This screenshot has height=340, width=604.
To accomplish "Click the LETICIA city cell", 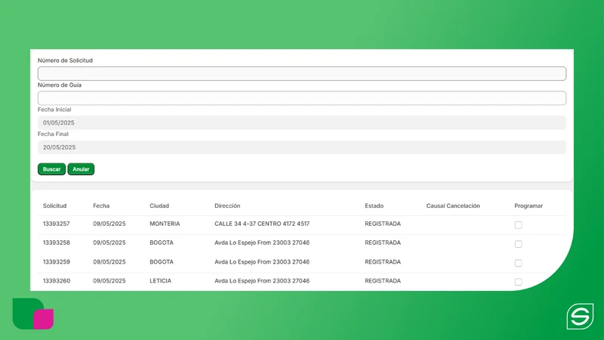I will tap(160, 280).
